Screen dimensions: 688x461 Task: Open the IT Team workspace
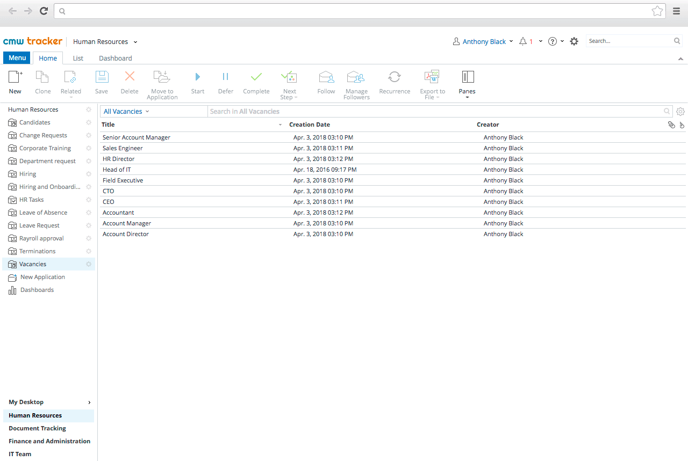click(20, 454)
